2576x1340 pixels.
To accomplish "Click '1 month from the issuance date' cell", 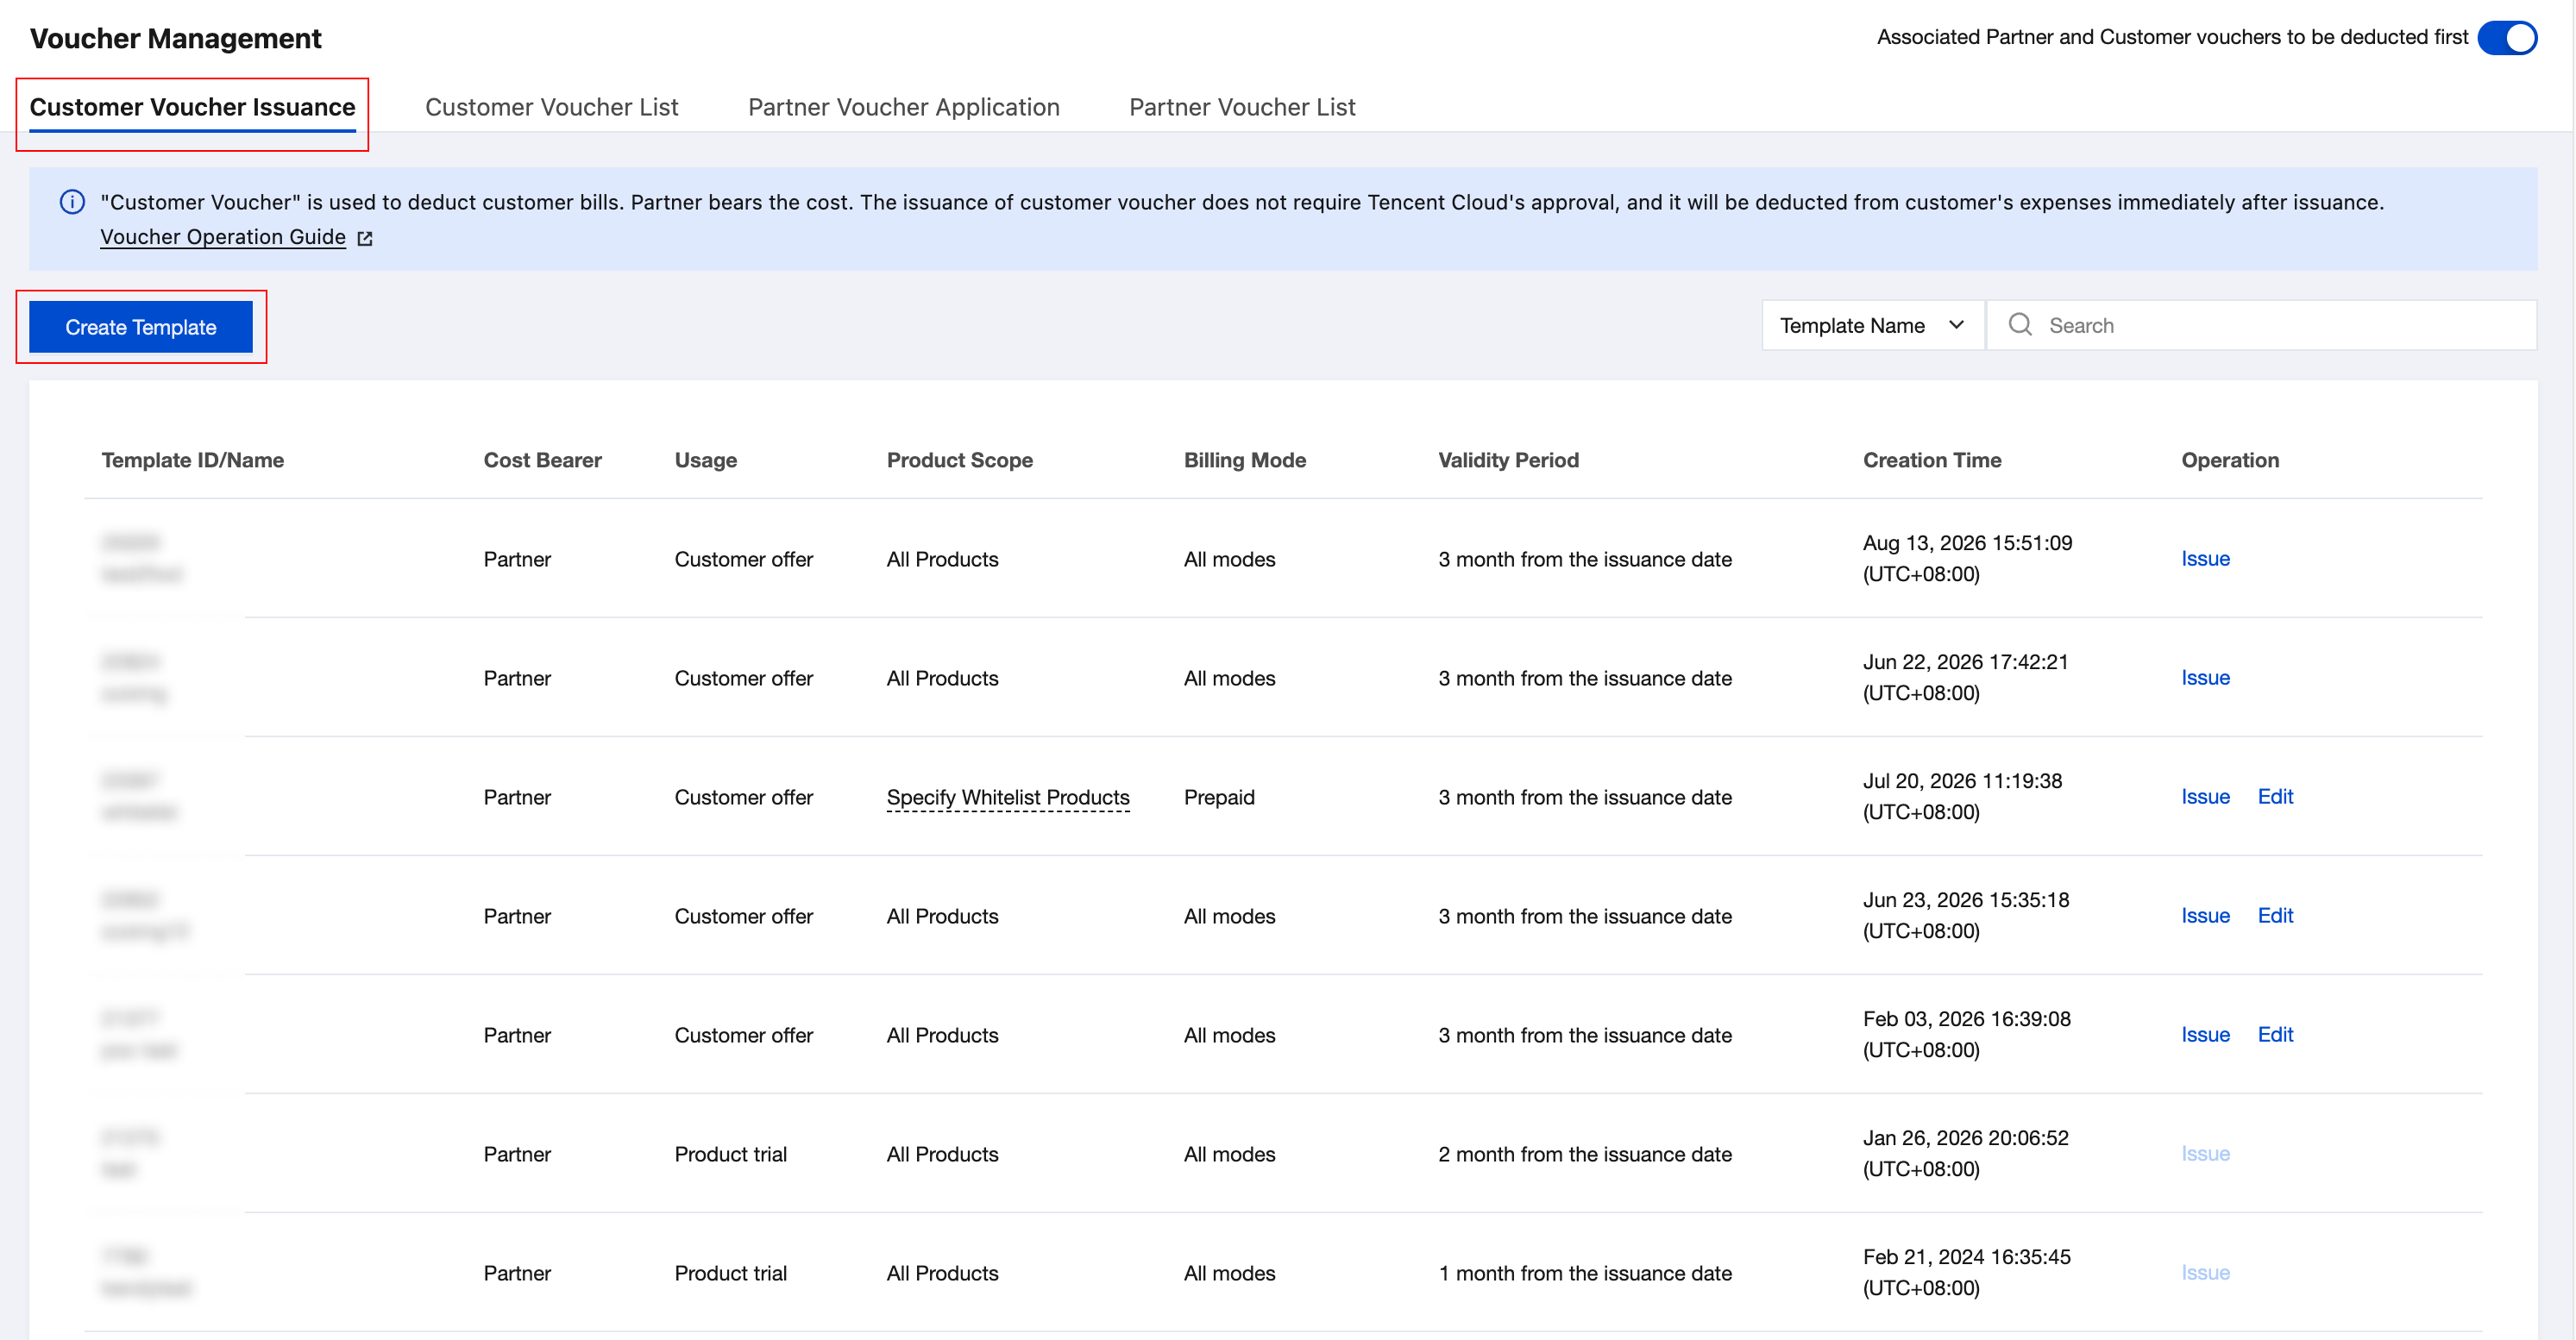I will pos(1584,1273).
